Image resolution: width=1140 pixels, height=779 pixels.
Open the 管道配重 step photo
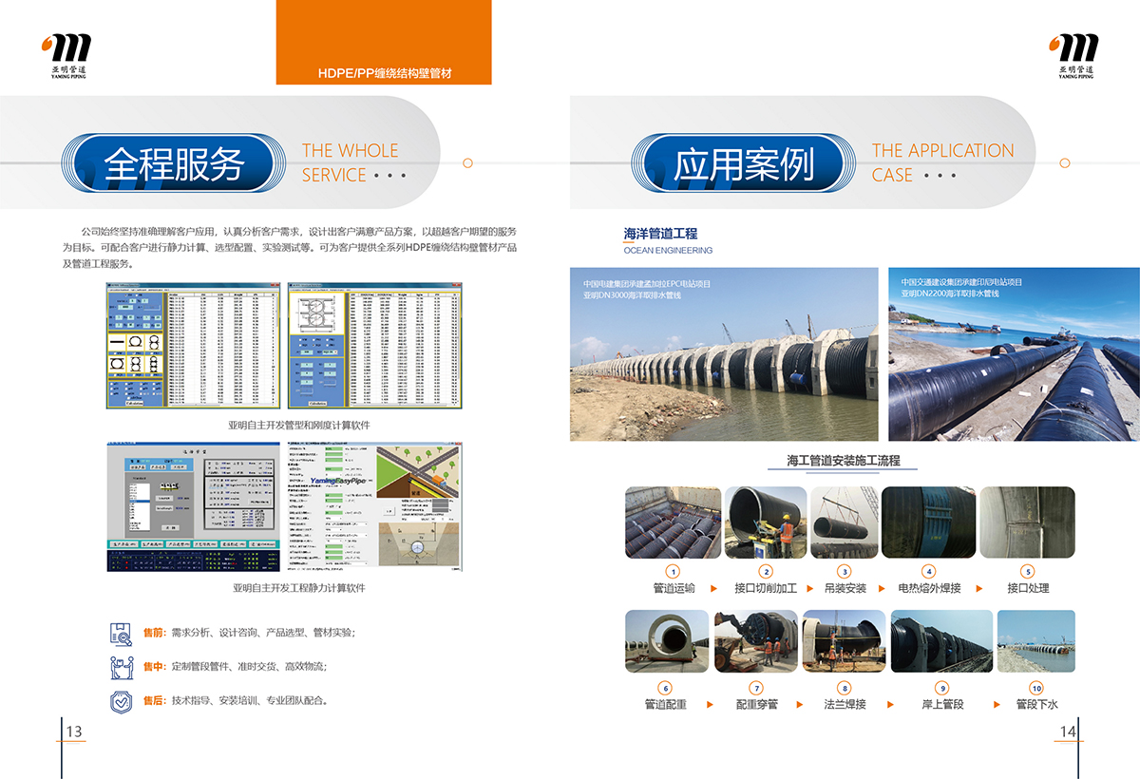pyautogui.click(x=667, y=641)
